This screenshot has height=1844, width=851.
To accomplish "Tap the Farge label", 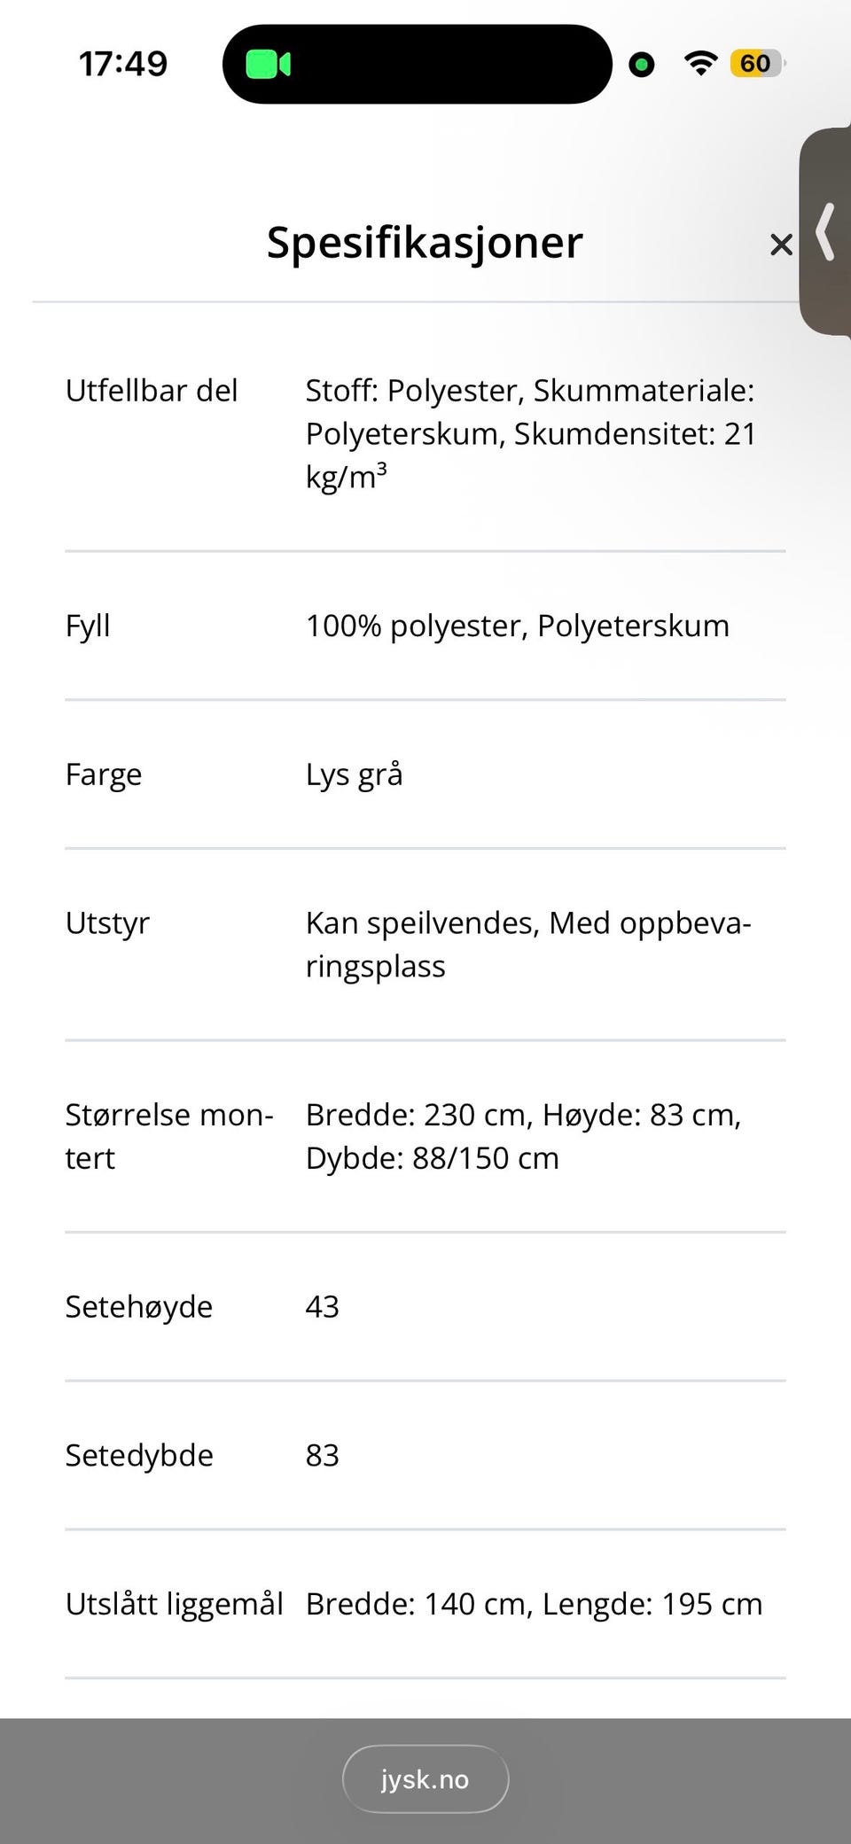I will [x=104, y=774].
